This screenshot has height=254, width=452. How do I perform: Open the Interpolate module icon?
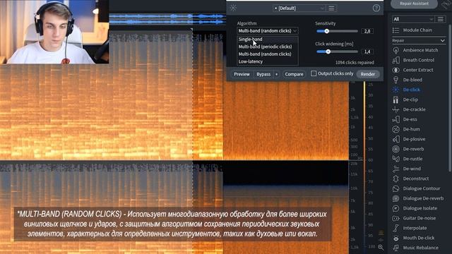click(x=395, y=228)
